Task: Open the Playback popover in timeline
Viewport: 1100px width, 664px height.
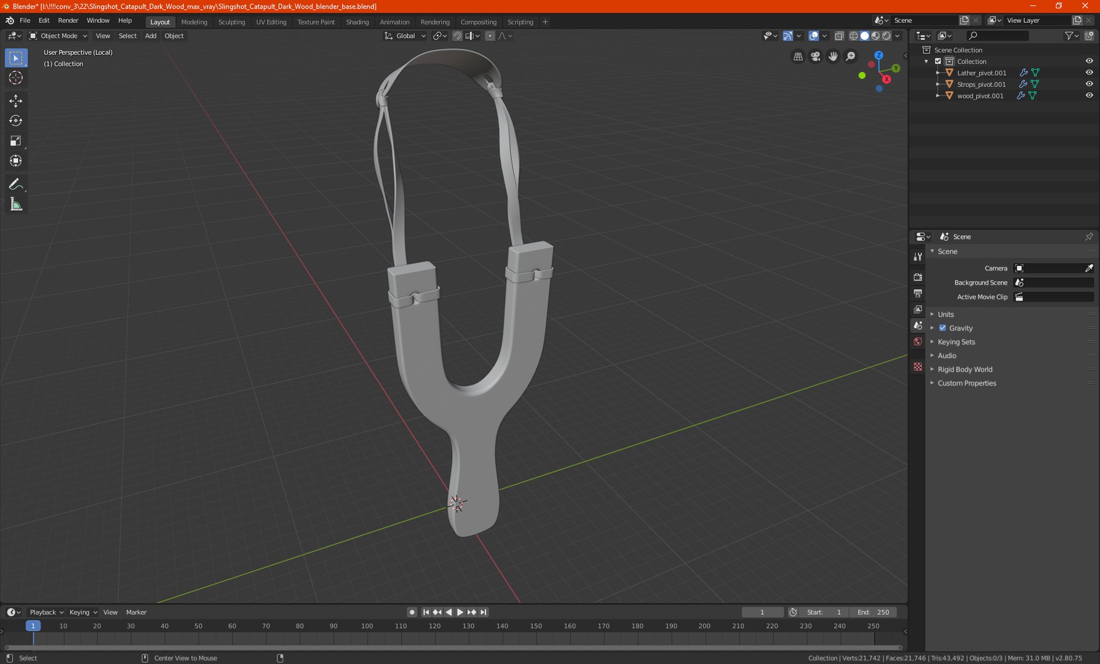Action: (46, 612)
